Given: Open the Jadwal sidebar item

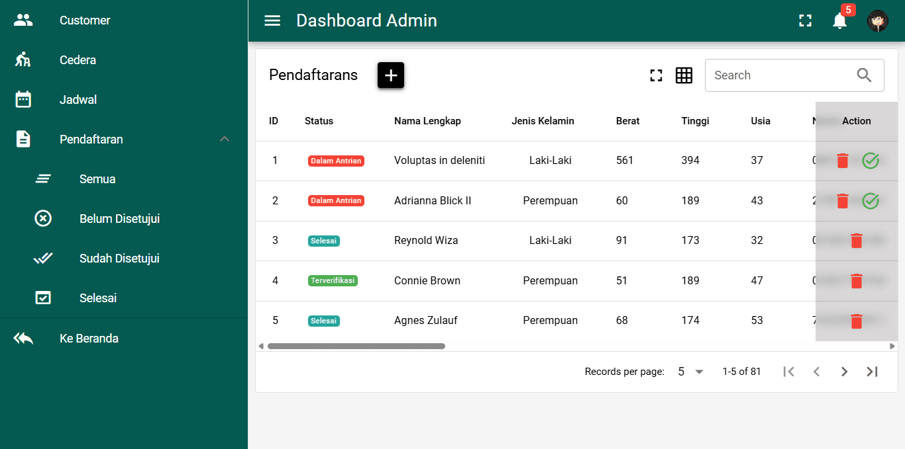Looking at the screenshot, I should (124, 100).
